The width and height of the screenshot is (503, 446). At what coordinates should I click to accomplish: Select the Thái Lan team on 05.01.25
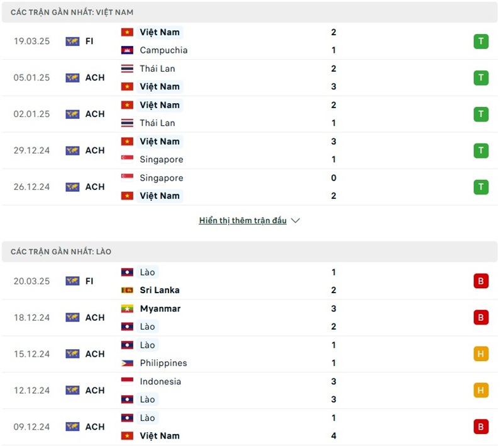[x=157, y=69]
